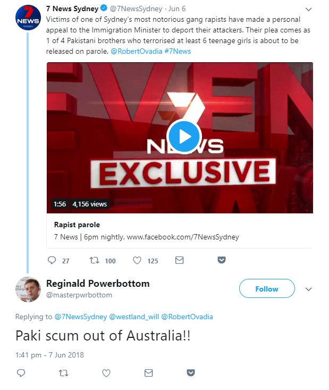This screenshot has height=390, width=329.
Task: Open Reginald Powerbottom's profile picture
Action: point(28,289)
